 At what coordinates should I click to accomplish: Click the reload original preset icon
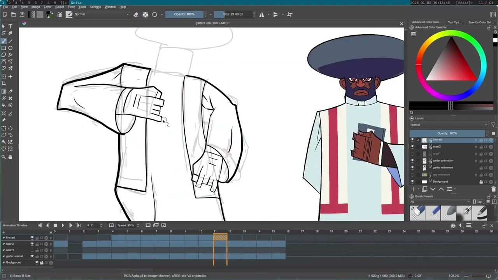154,14
